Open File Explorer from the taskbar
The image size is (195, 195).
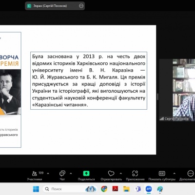coord(126,189)
